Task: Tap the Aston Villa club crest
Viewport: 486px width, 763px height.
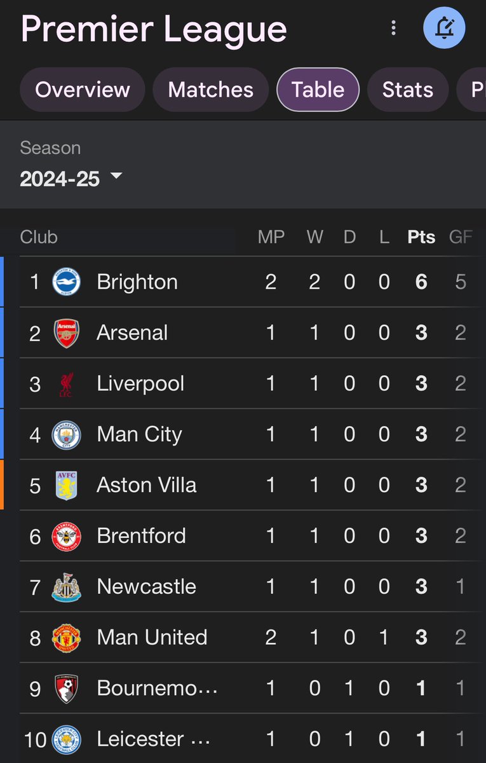Action: (x=66, y=486)
